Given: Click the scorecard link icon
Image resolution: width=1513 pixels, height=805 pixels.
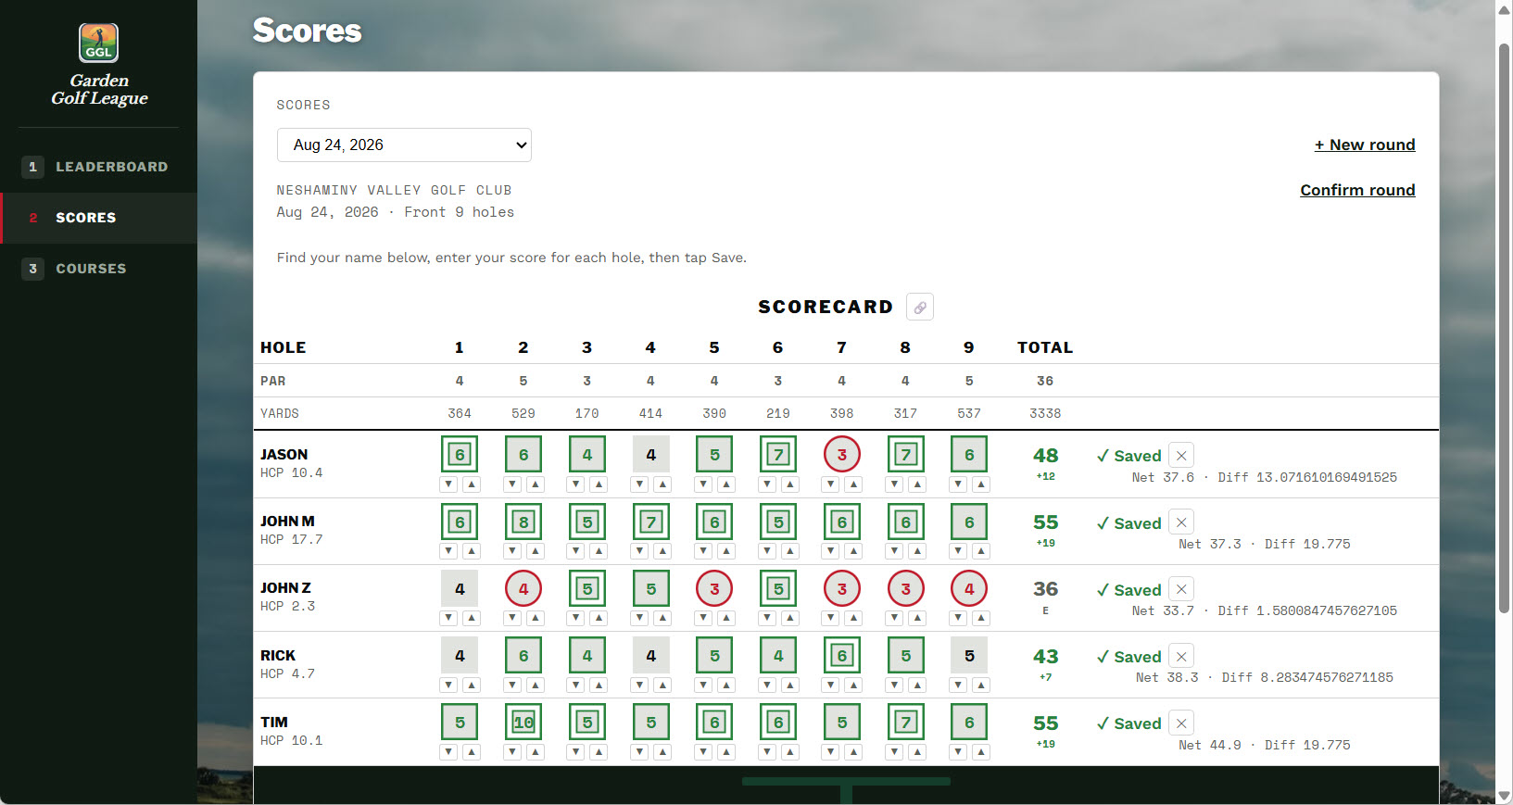Looking at the screenshot, I should point(919,308).
